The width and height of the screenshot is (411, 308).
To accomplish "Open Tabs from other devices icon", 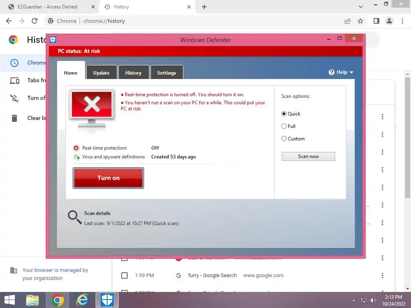I will (14, 80).
